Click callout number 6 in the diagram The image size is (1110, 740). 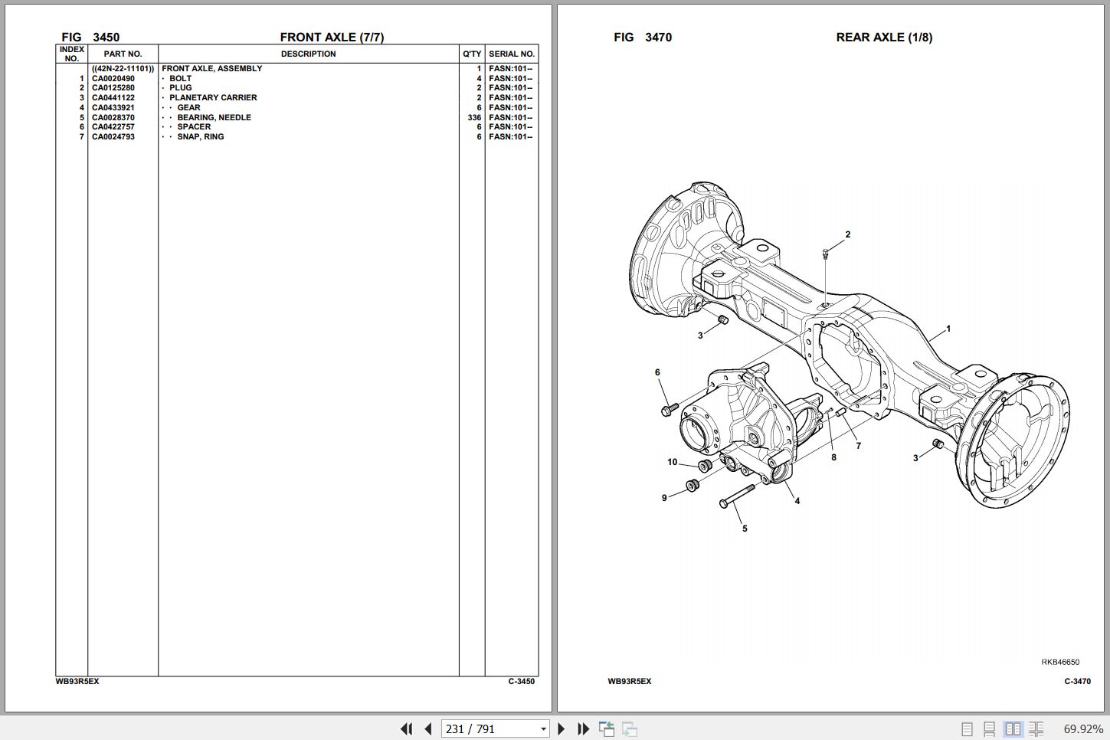[657, 372]
